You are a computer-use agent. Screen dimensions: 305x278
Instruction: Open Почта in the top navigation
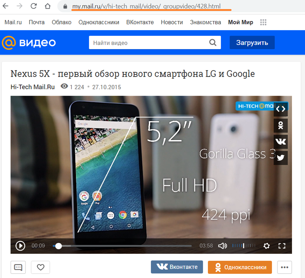[37, 22]
